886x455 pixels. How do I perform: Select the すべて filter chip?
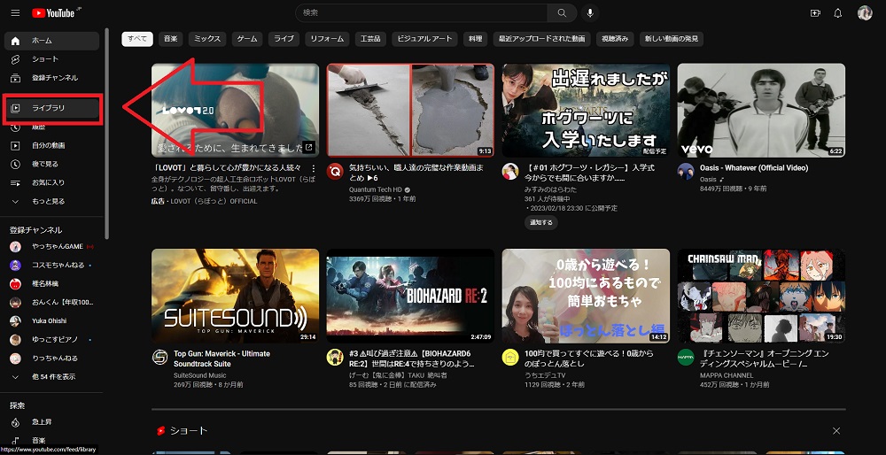(x=137, y=39)
